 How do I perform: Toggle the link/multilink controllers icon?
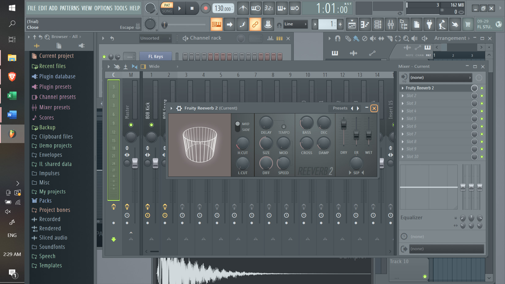pos(255,24)
